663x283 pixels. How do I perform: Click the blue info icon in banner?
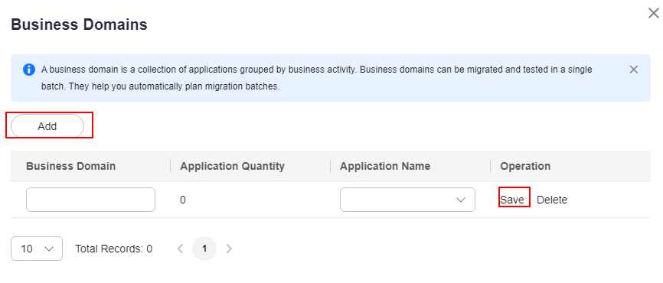pyautogui.click(x=29, y=70)
